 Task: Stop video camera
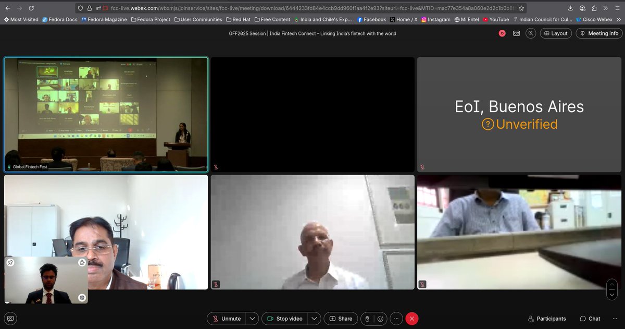click(x=285, y=319)
